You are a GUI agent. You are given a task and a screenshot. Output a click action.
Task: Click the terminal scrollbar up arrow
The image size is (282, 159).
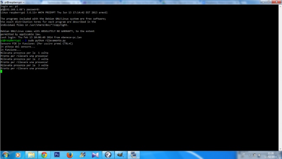click(x=280, y=6)
